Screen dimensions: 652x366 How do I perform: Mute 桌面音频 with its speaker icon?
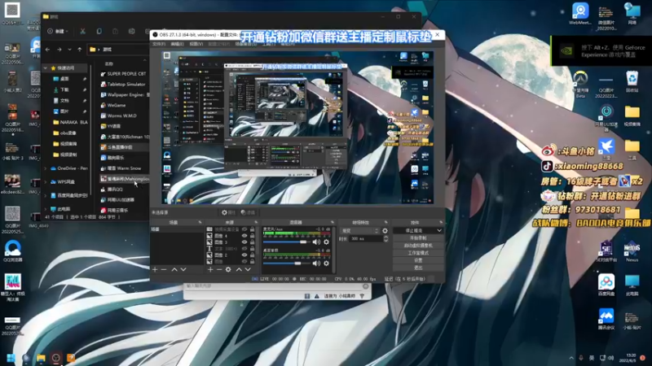click(x=316, y=263)
